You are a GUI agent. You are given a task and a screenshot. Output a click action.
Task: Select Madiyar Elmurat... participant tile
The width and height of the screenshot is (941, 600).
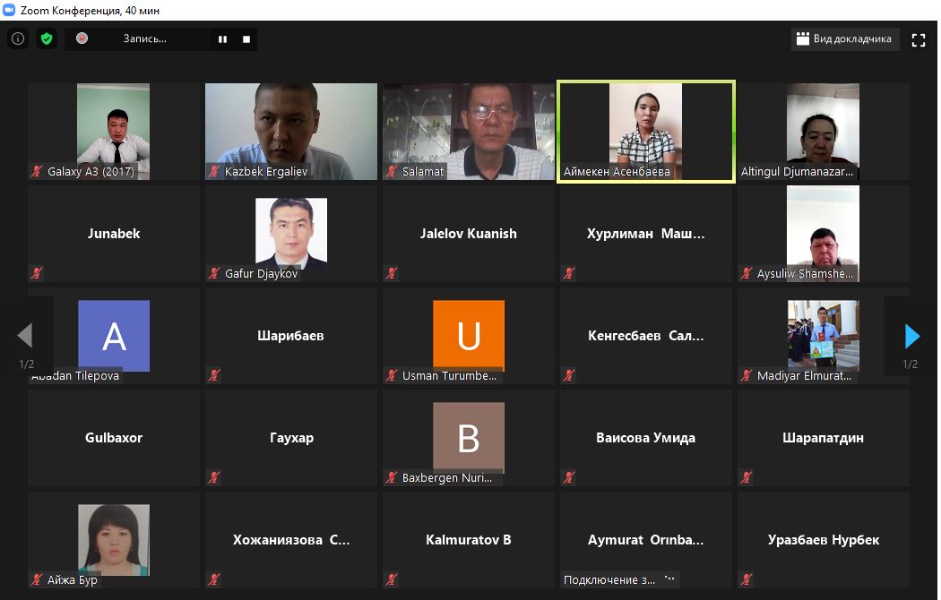pos(823,336)
